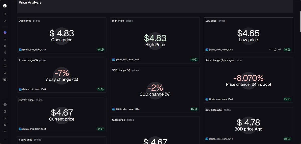Viewport: 301px width, 144px height.
Task: Open the library books icon in the sidebar
Action: 5,46
